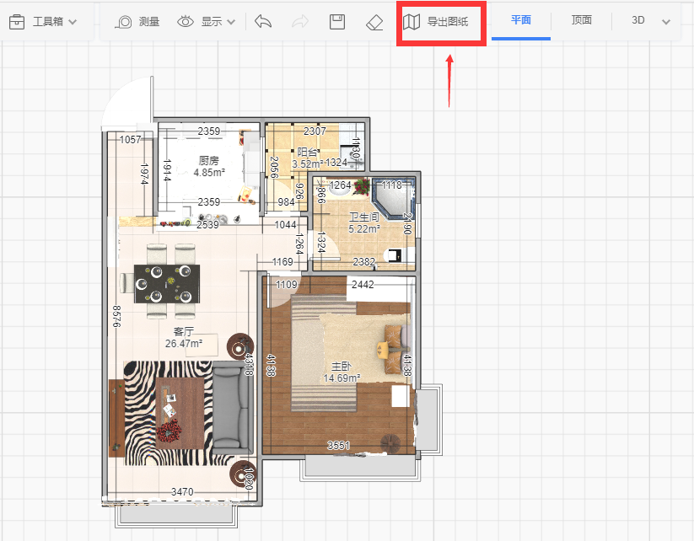Open the 3D view dropdown arrow
Viewport: 694px width, 541px height.
click(x=666, y=22)
